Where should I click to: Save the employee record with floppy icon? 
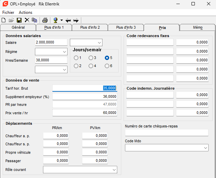coord(19,20)
